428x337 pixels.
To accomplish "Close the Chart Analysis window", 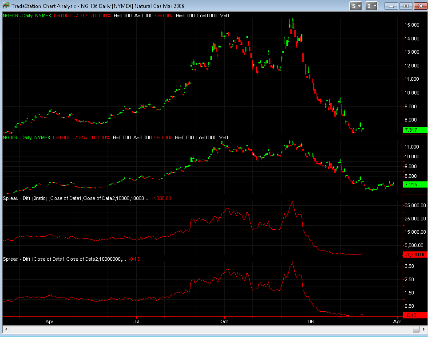I will 420,6.
